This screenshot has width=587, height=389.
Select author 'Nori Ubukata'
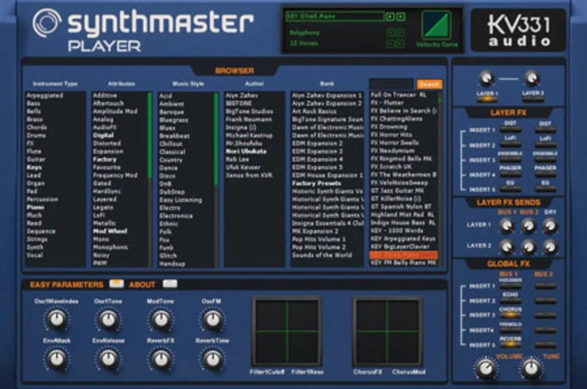(246, 151)
